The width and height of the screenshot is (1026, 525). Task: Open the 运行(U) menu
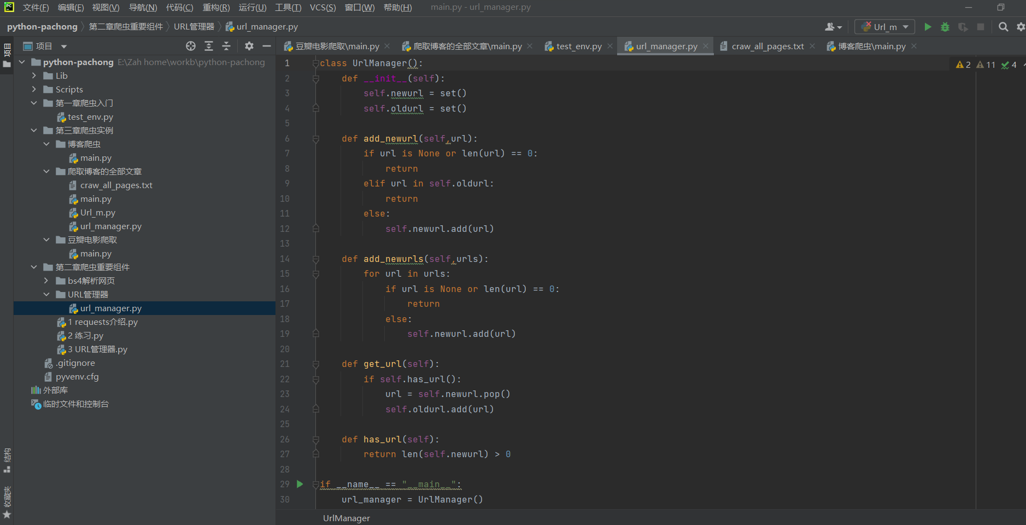coord(253,8)
